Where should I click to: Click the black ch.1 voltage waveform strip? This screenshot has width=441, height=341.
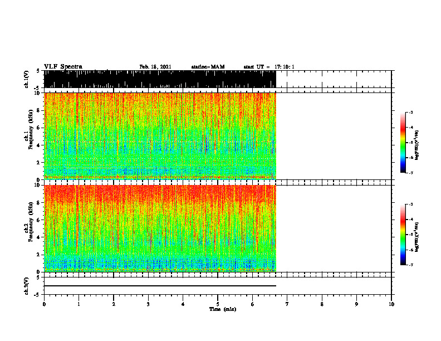[x=160, y=79]
